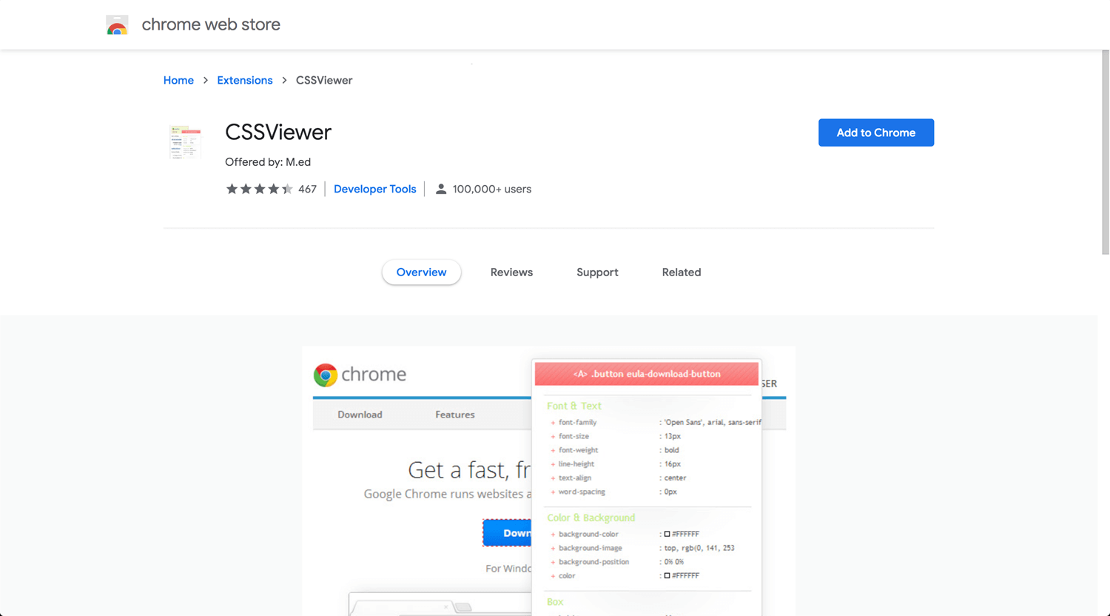Image resolution: width=1110 pixels, height=616 pixels.
Task: Go to Home breadcrumb link
Action: (x=178, y=80)
